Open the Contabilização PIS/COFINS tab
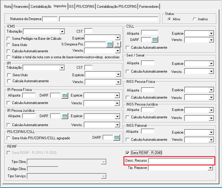 coord(117,7)
